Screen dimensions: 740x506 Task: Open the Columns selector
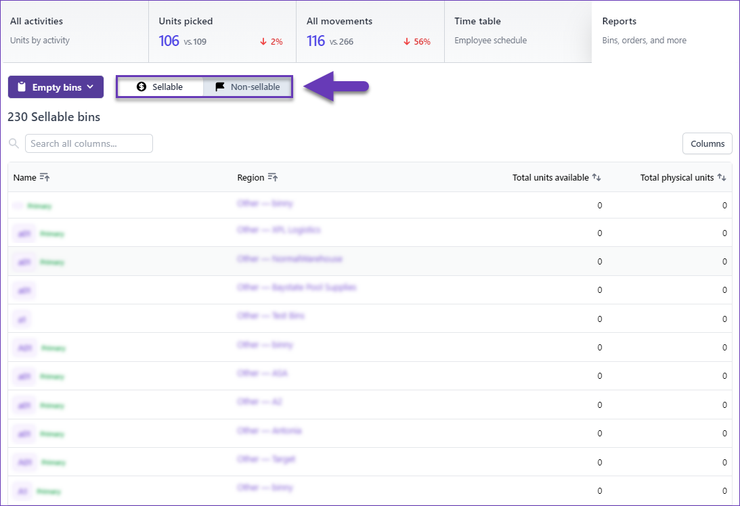click(x=707, y=143)
